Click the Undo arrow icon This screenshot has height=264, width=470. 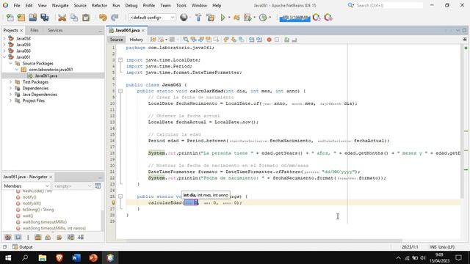click(x=103, y=18)
